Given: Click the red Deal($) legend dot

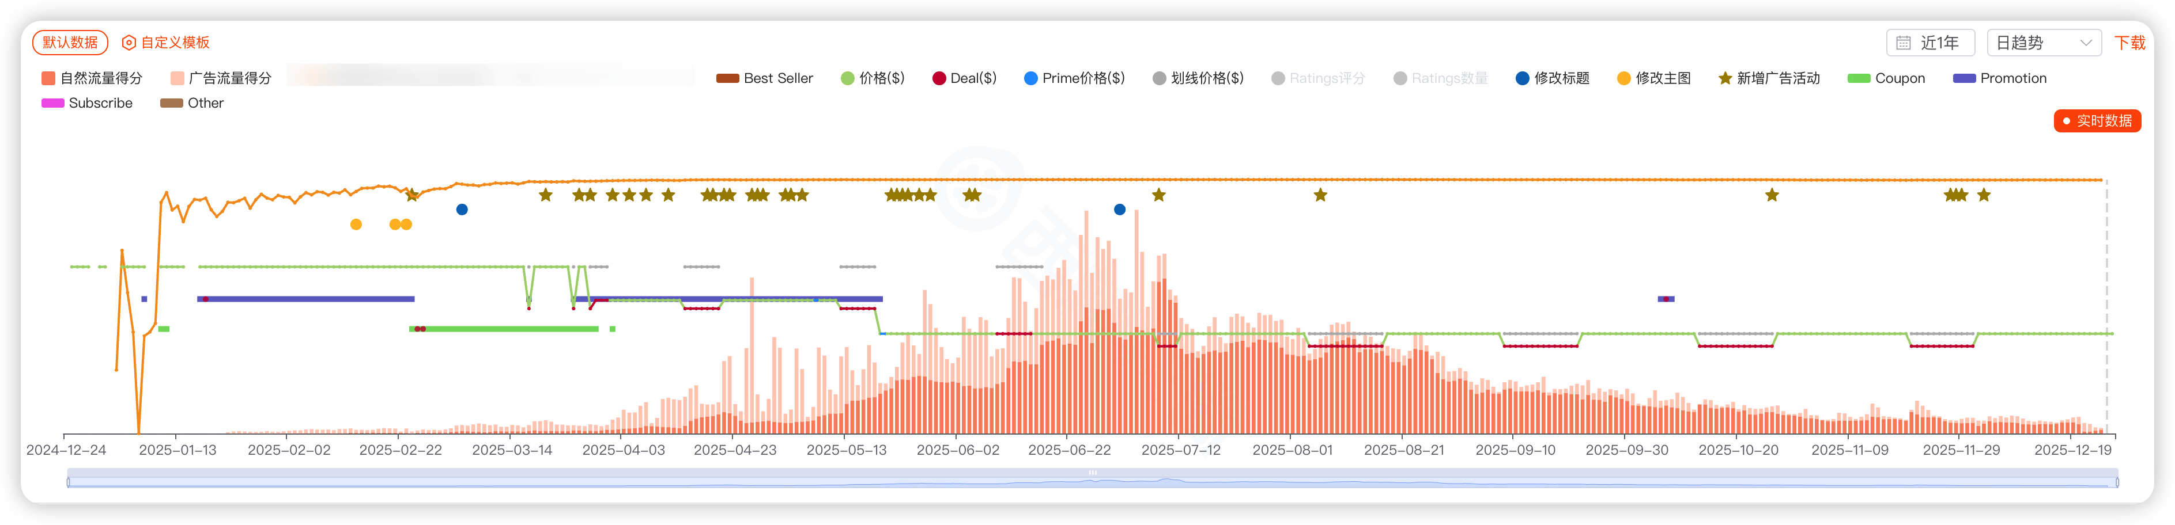Looking at the screenshot, I should 939,78.
